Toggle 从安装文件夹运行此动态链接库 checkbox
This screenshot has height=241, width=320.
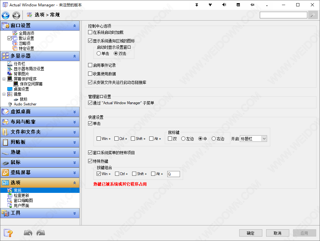point(90,82)
